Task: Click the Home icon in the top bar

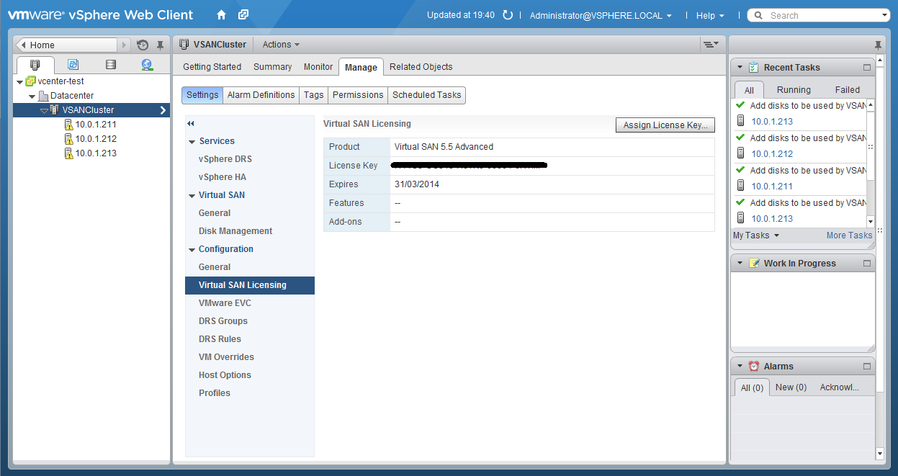Action: 221,14
